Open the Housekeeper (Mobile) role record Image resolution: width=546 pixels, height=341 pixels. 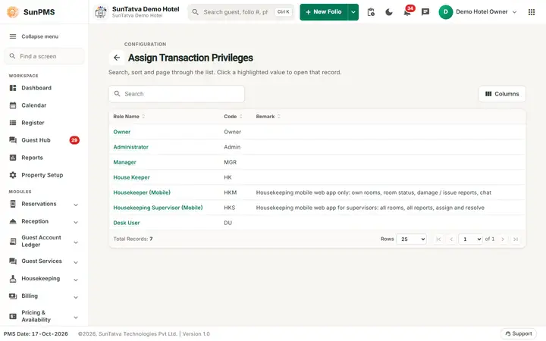[x=142, y=192]
